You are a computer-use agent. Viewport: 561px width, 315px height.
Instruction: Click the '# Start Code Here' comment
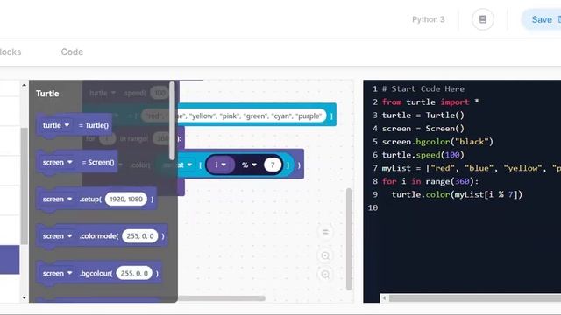pyautogui.click(x=423, y=89)
